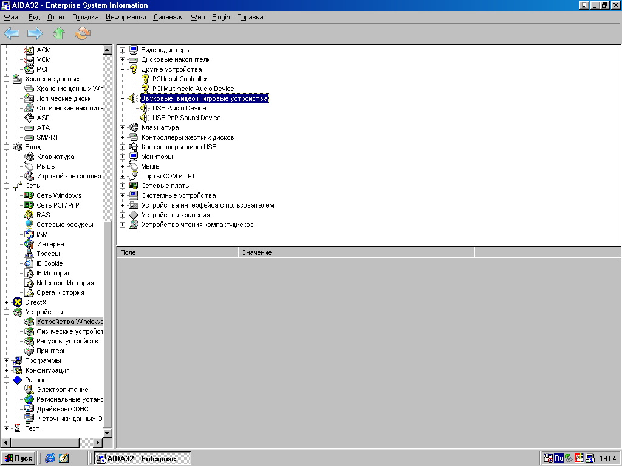This screenshot has width=622, height=466.
Task: Open the Лицензия menu
Action: coord(168,17)
